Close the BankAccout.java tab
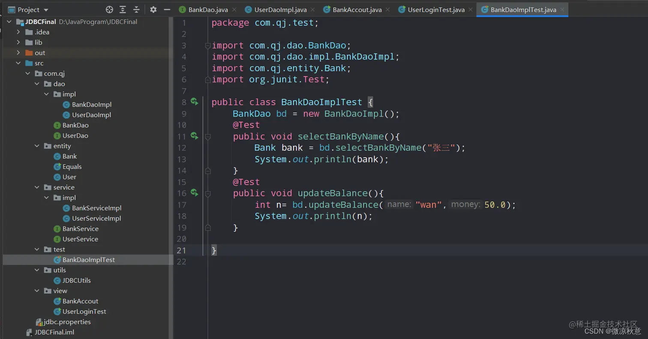Screen dimensions: 648x339 (x=388, y=9)
